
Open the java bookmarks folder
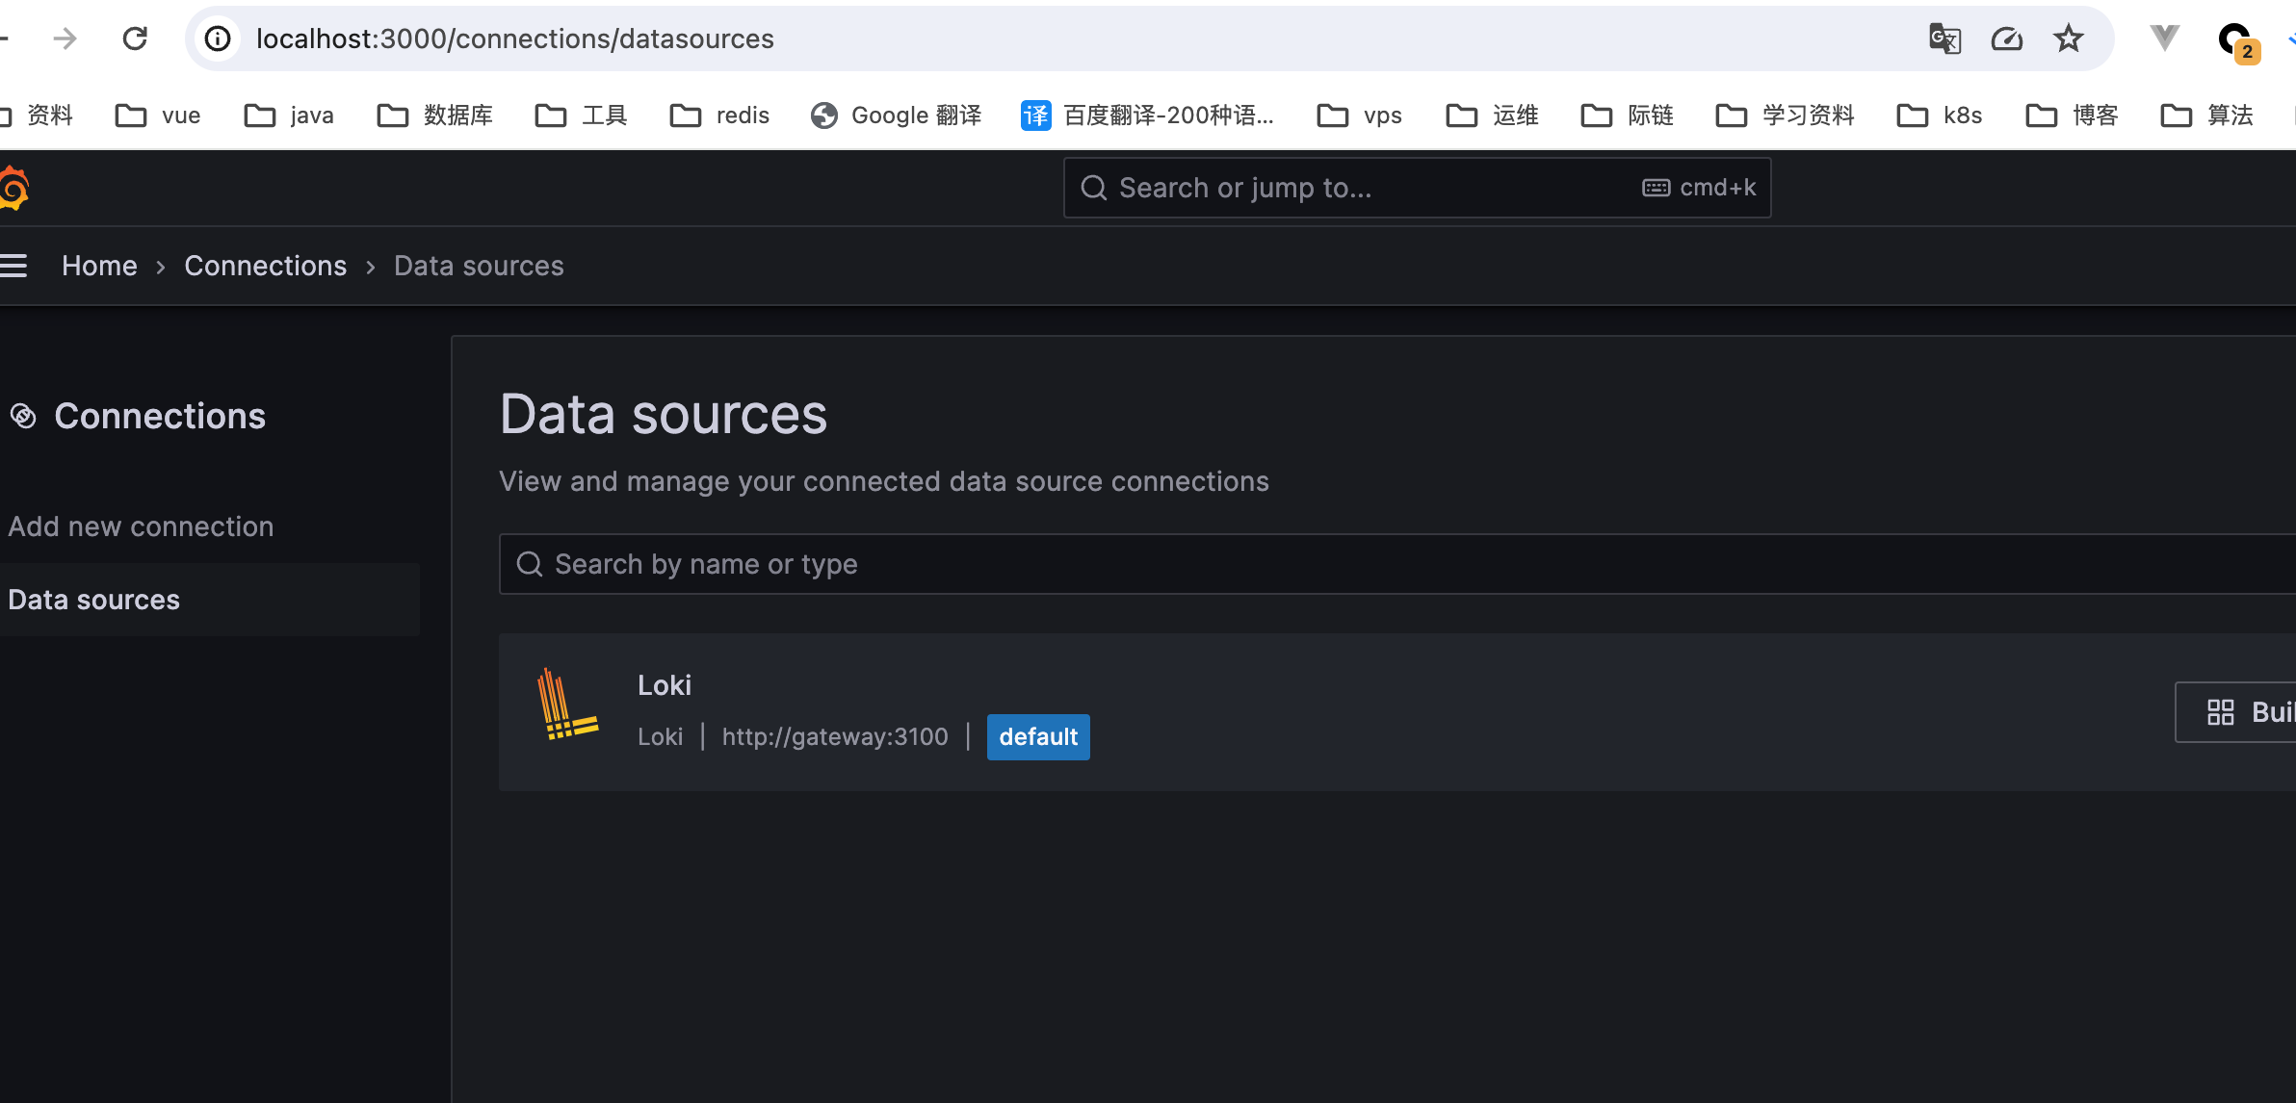(x=289, y=115)
